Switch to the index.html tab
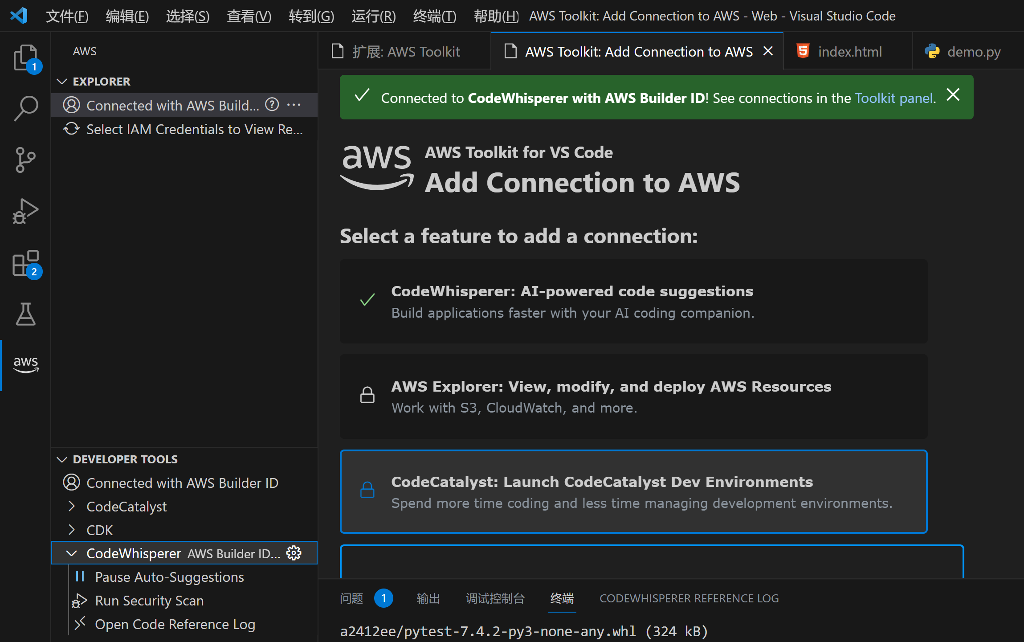 coord(849,52)
